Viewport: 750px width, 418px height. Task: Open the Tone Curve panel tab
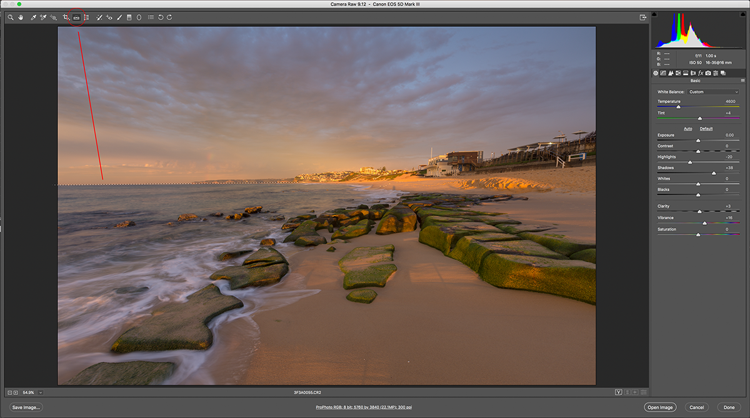click(663, 73)
